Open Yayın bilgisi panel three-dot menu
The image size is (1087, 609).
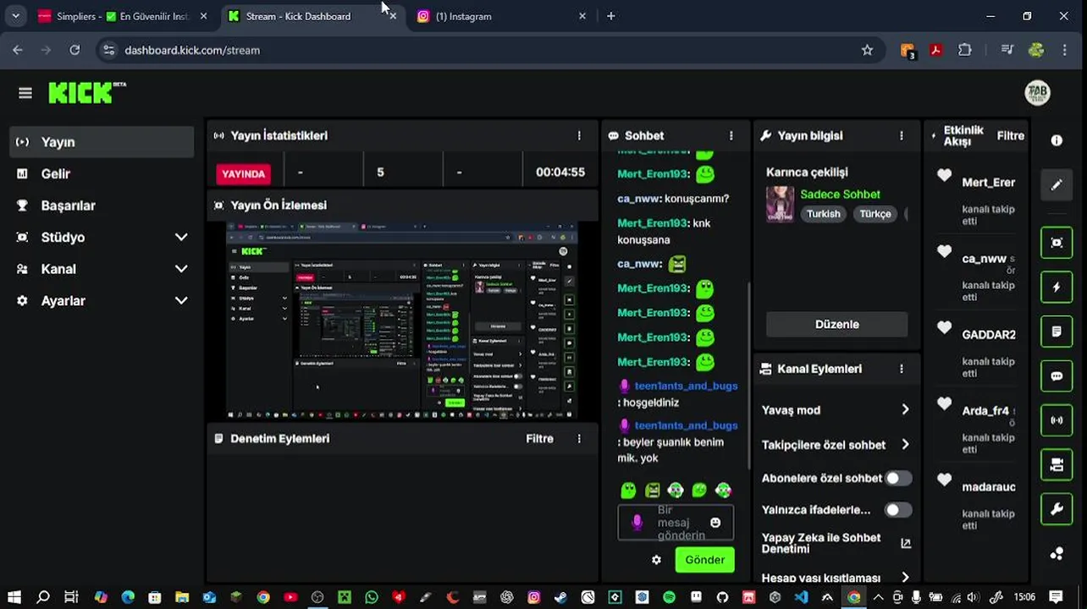point(902,135)
